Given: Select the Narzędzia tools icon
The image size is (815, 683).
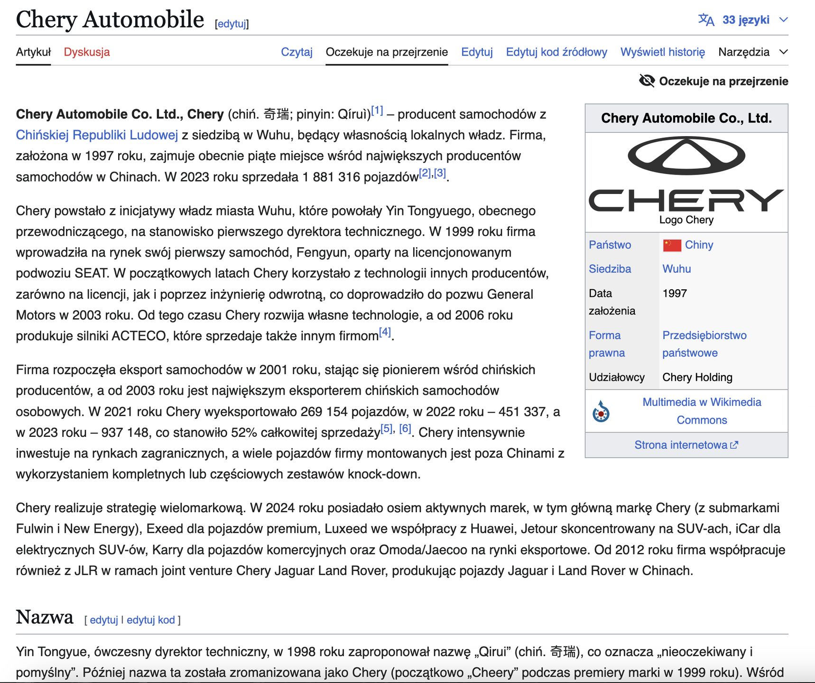Looking at the screenshot, I should [x=743, y=52].
